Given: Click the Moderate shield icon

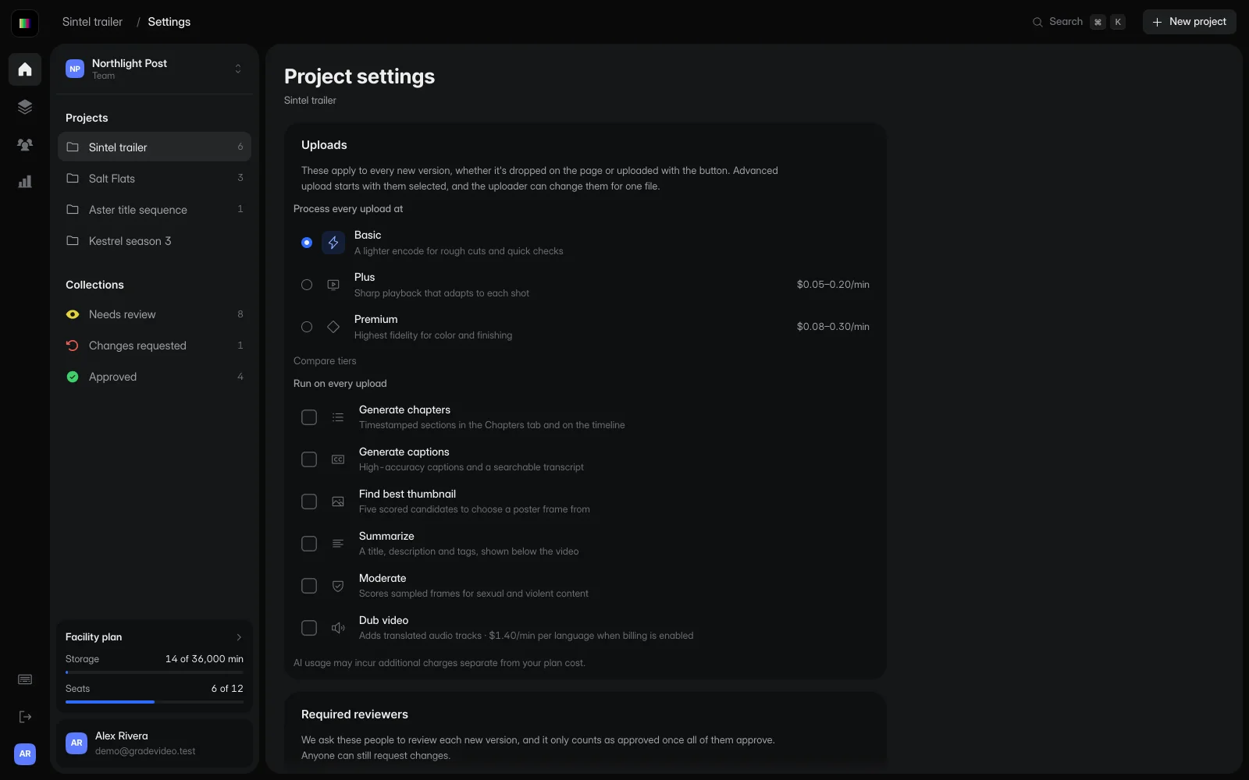Looking at the screenshot, I should click(x=338, y=586).
